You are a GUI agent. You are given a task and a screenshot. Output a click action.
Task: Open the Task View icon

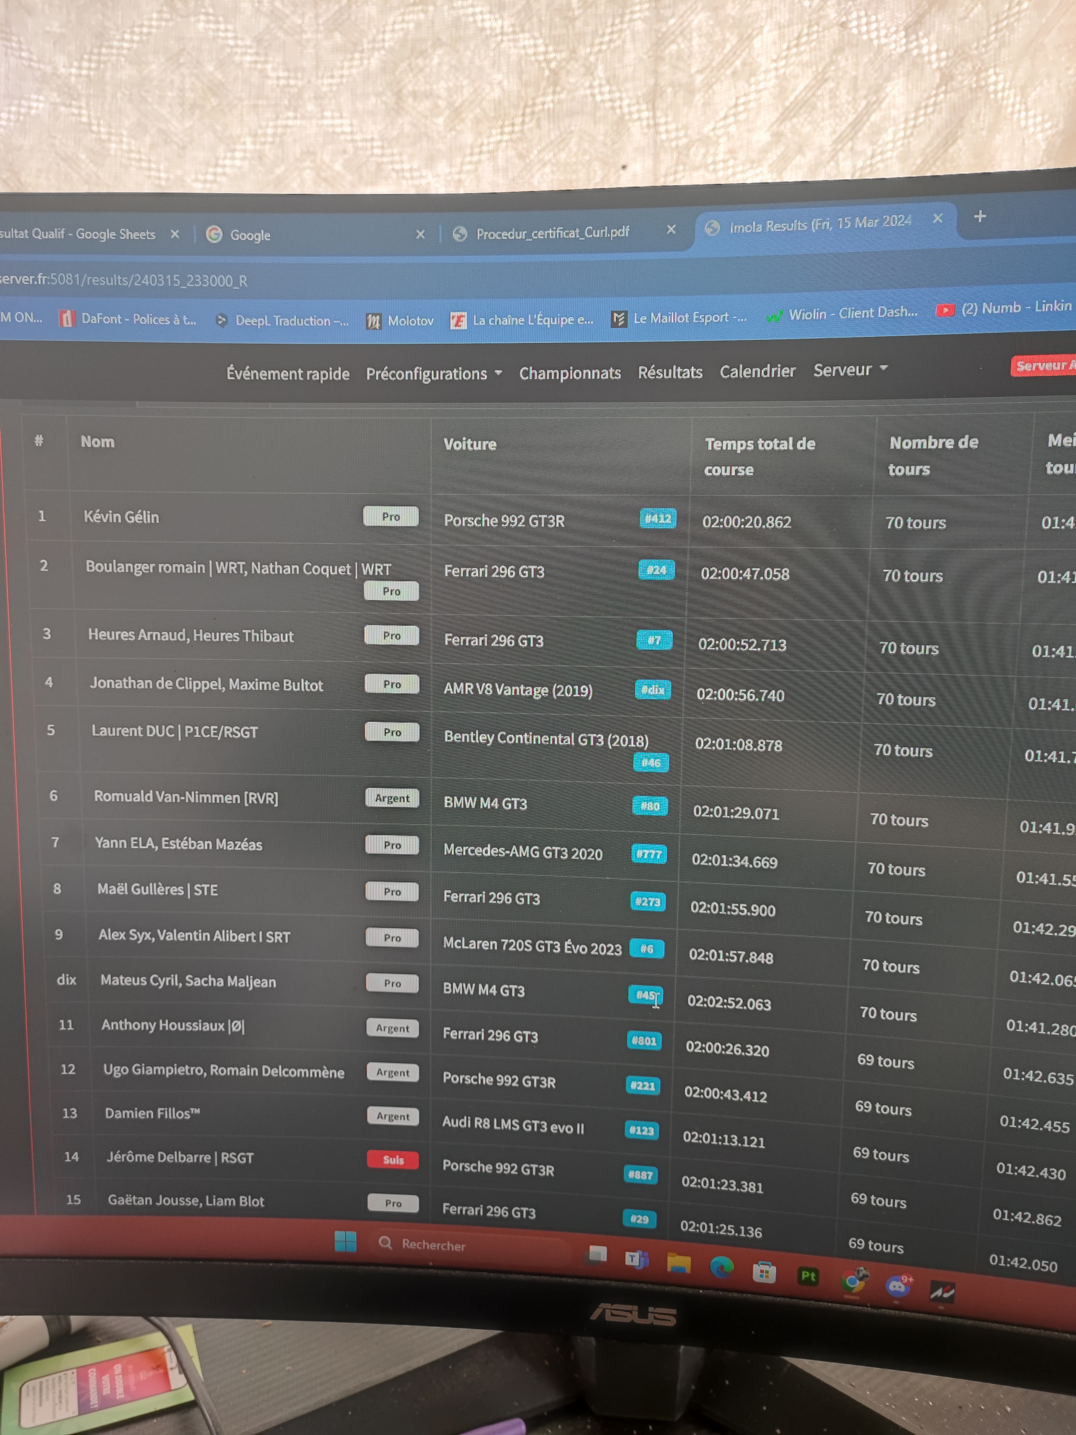pyautogui.click(x=597, y=1255)
